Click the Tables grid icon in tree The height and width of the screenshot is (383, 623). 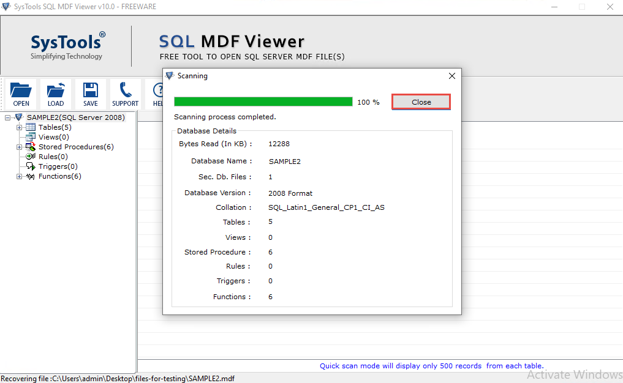31,127
